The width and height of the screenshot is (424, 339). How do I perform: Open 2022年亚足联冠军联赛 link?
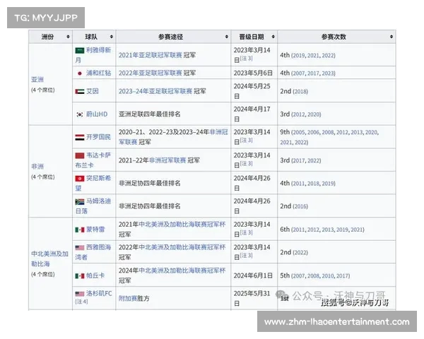(x=151, y=73)
